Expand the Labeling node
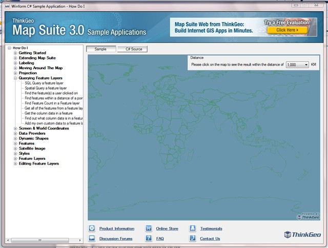The height and width of the screenshot is (248, 328). [15, 63]
